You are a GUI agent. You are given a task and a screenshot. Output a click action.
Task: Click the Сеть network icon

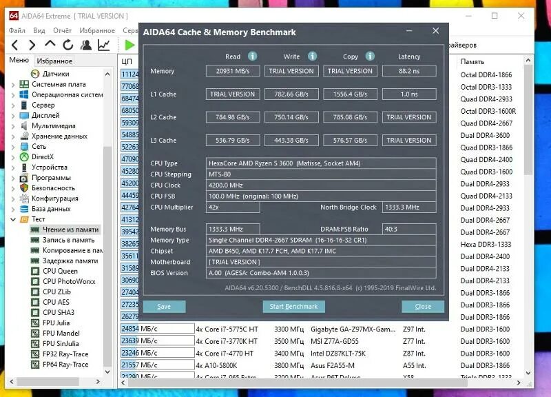click(24, 146)
